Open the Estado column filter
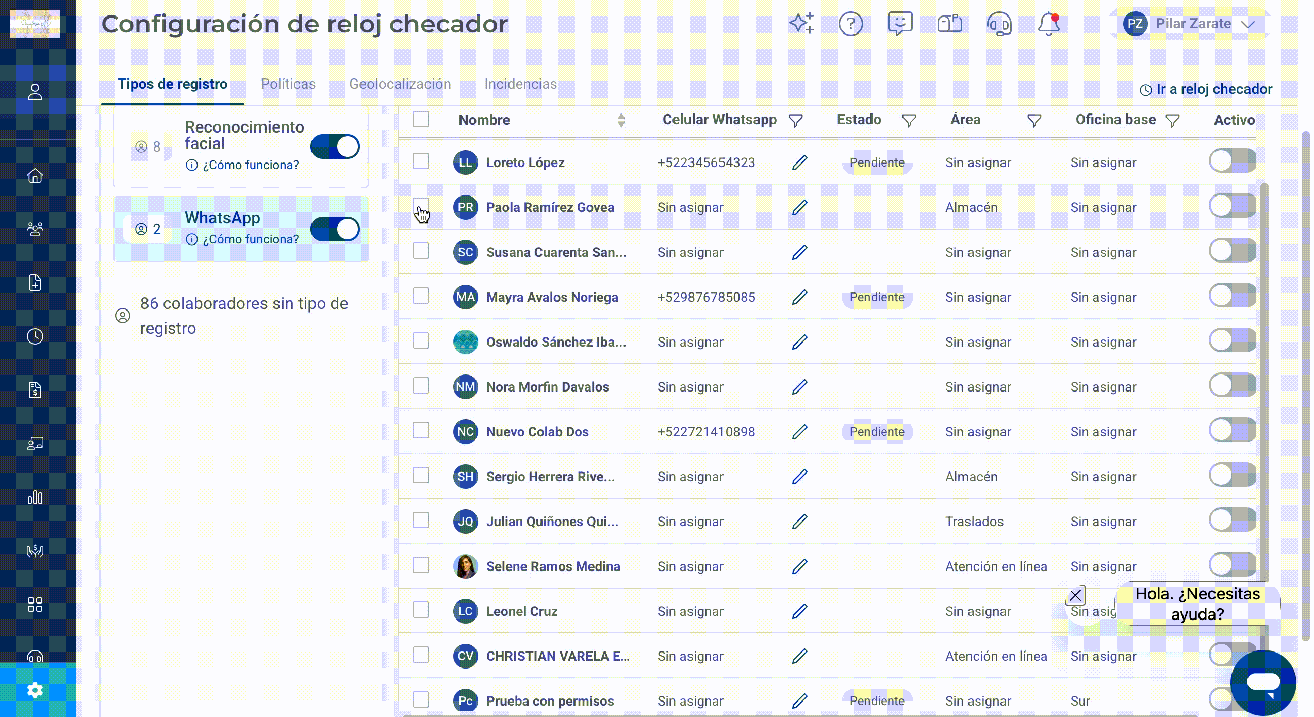Viewport: 1314px width, 717px height. [909, 121]
